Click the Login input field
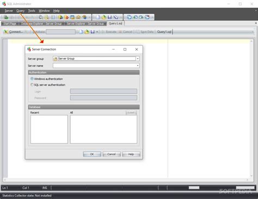Image resolution: width=258 pixels, height=199 pixels. coord(103,91)
